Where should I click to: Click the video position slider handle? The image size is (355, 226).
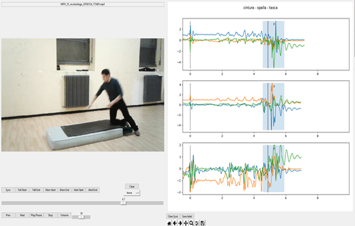click(x=123, y=203)
